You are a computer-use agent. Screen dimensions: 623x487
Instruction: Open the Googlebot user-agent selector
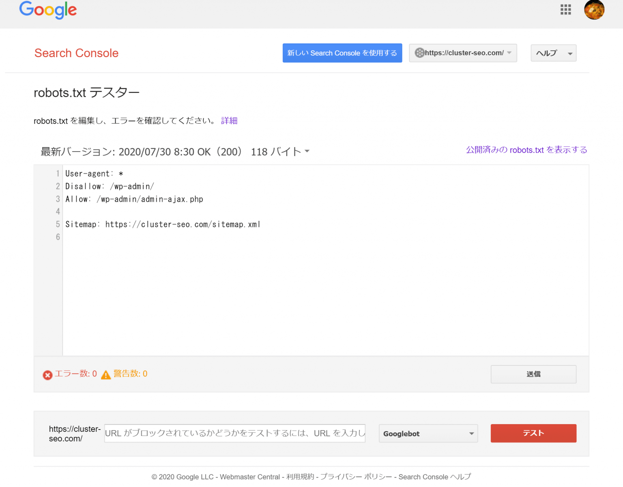click(x=428, y=434)
